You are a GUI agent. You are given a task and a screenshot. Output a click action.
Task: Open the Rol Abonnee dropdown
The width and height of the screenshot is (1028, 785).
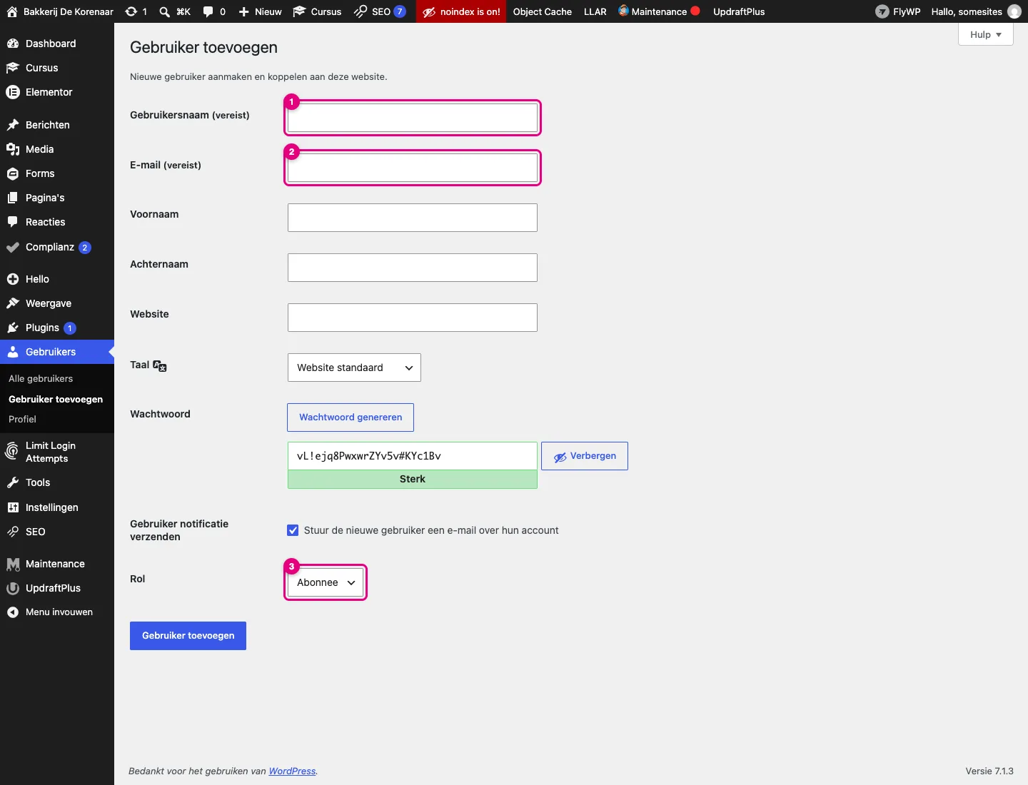point(326,582)
